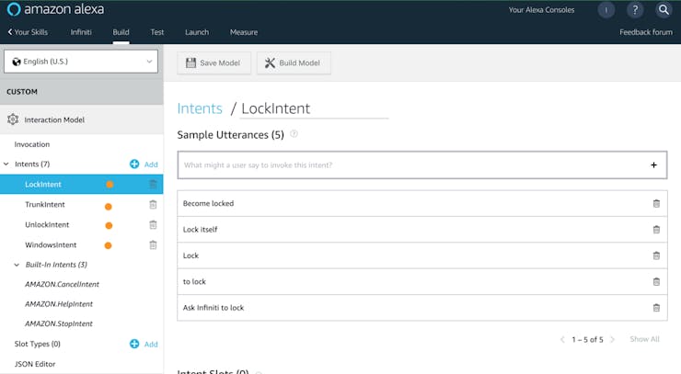Image resolution: width=681 pixels, height=374 pixels.
Task: Delete TrunkIntent with its trash icon
Action: (153, 204)
